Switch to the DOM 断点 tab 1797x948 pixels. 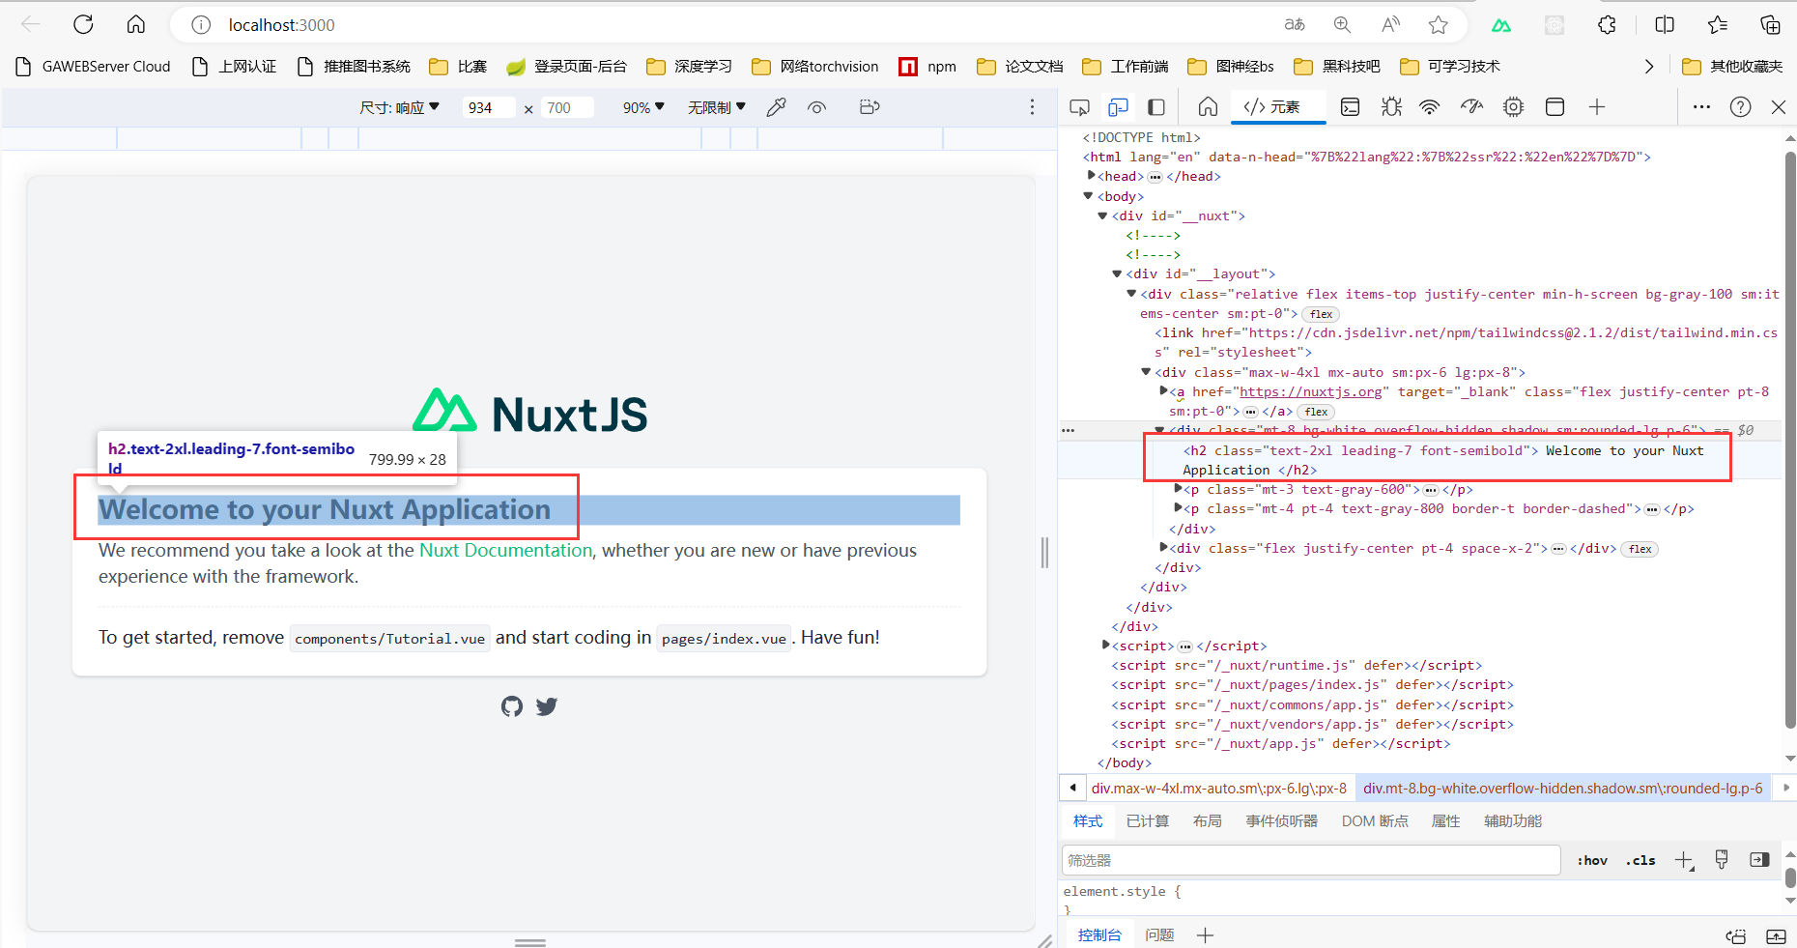(x=1374, y=821)
